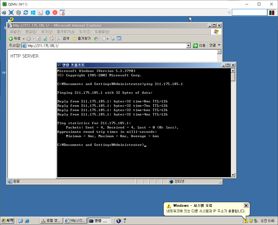278x225 pixels.
Task: Click the red-green indicator at QEMU toolbar right
Action: pyautogui.click(x=271, y=12)
